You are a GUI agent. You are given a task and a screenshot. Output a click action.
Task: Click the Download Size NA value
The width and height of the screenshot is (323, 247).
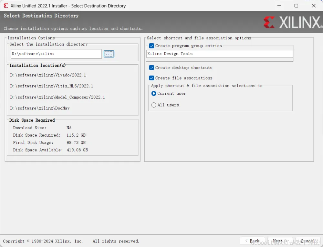coord(69,128)
